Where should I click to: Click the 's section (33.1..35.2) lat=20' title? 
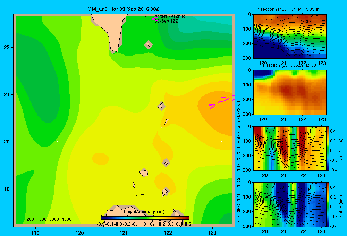point(289,65)
